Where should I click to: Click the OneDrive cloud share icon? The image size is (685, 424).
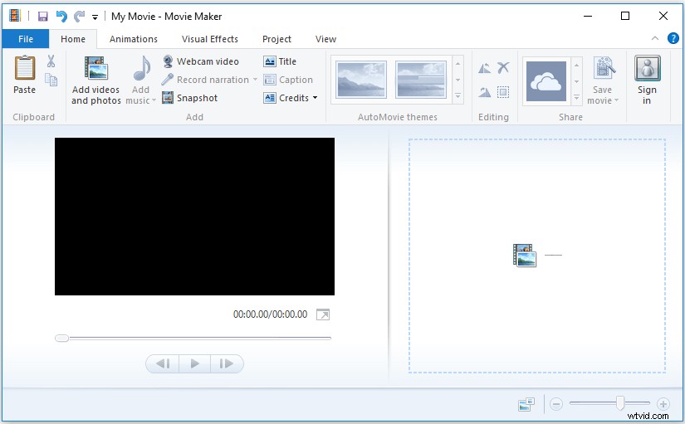point(546,81)
